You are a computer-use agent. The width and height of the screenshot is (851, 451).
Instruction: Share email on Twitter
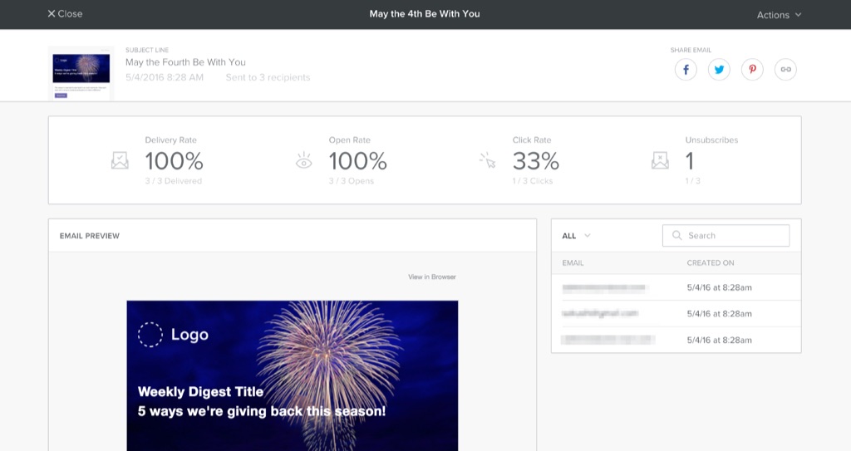719,70
